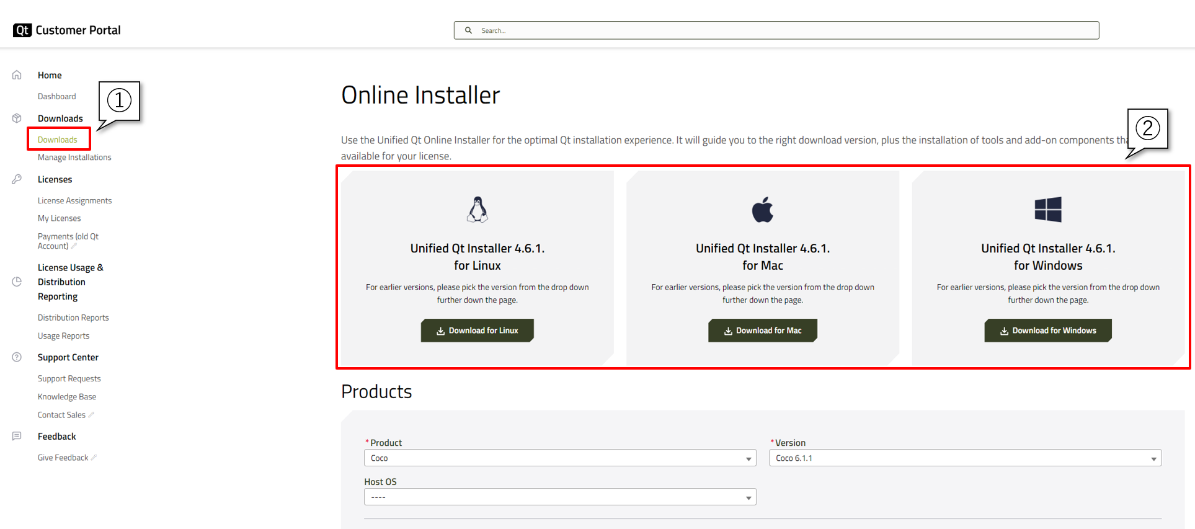Click the Linux penguin icon

[477, 210]
